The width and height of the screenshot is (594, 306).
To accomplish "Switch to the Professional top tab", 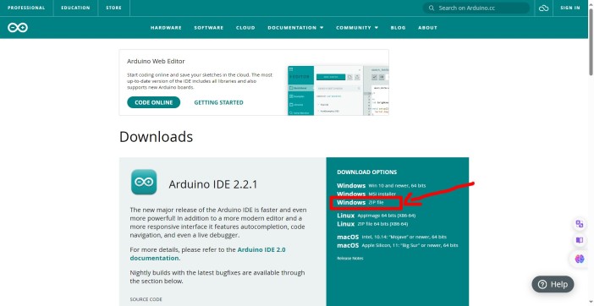I will click(26, 8).
